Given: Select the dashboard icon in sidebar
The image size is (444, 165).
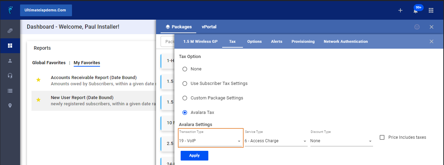Looking at the screenshot, I should pos(10,46).
